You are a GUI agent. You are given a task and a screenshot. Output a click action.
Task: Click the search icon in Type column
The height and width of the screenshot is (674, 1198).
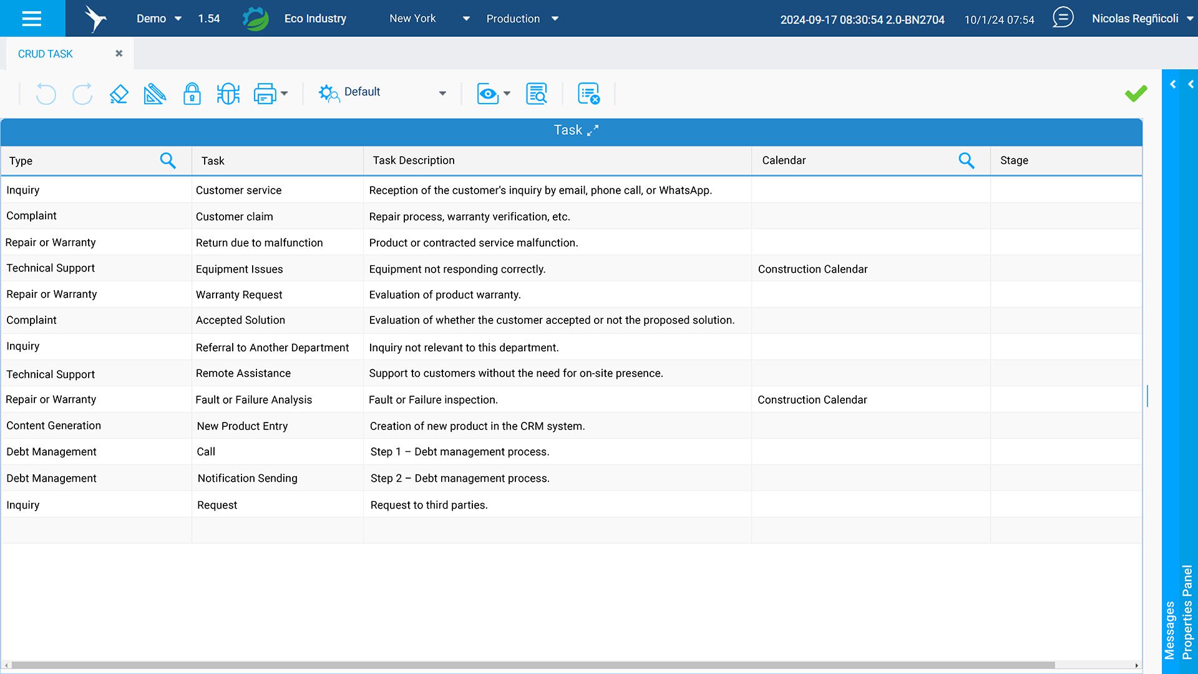[x=167, y=160]
